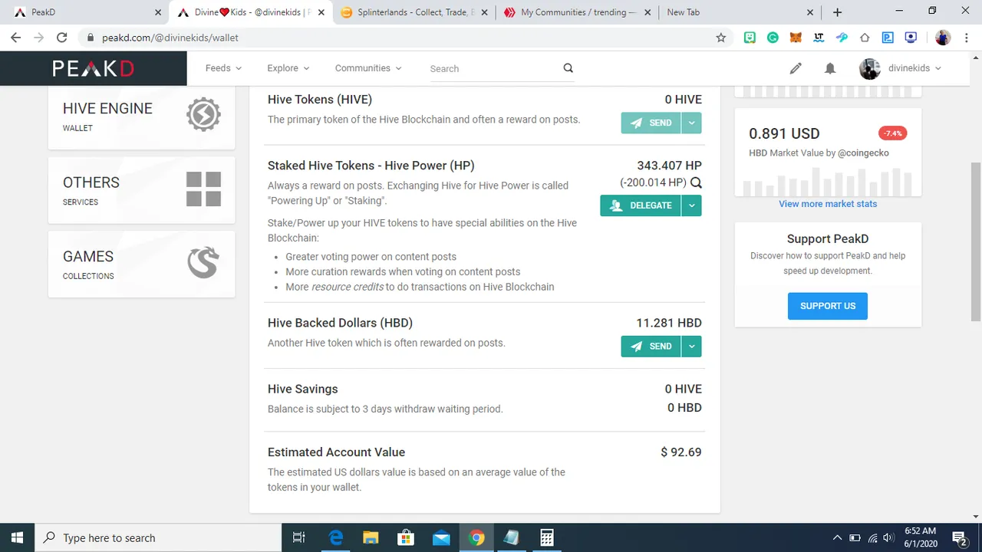The image size is (982, 552).
Task: Open the LanguageTool LT extension
Action: [x=819, y=38]
